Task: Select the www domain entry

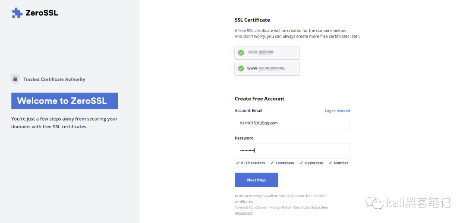Action: [x=267, y=68]
